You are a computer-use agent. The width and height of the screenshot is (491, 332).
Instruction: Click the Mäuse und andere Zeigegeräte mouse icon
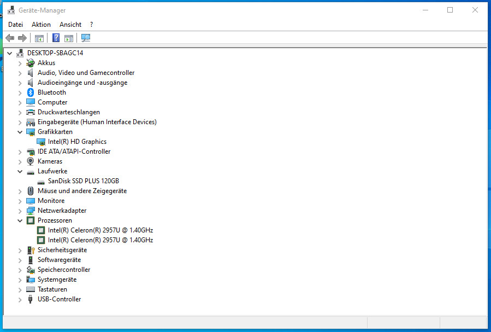(x=31, y=190)
